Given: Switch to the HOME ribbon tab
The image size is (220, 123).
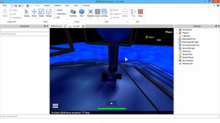Looking at the screenshot, I should 37,5.
